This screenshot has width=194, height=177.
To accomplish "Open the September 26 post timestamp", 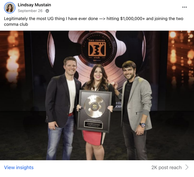I will click(30, 11).
